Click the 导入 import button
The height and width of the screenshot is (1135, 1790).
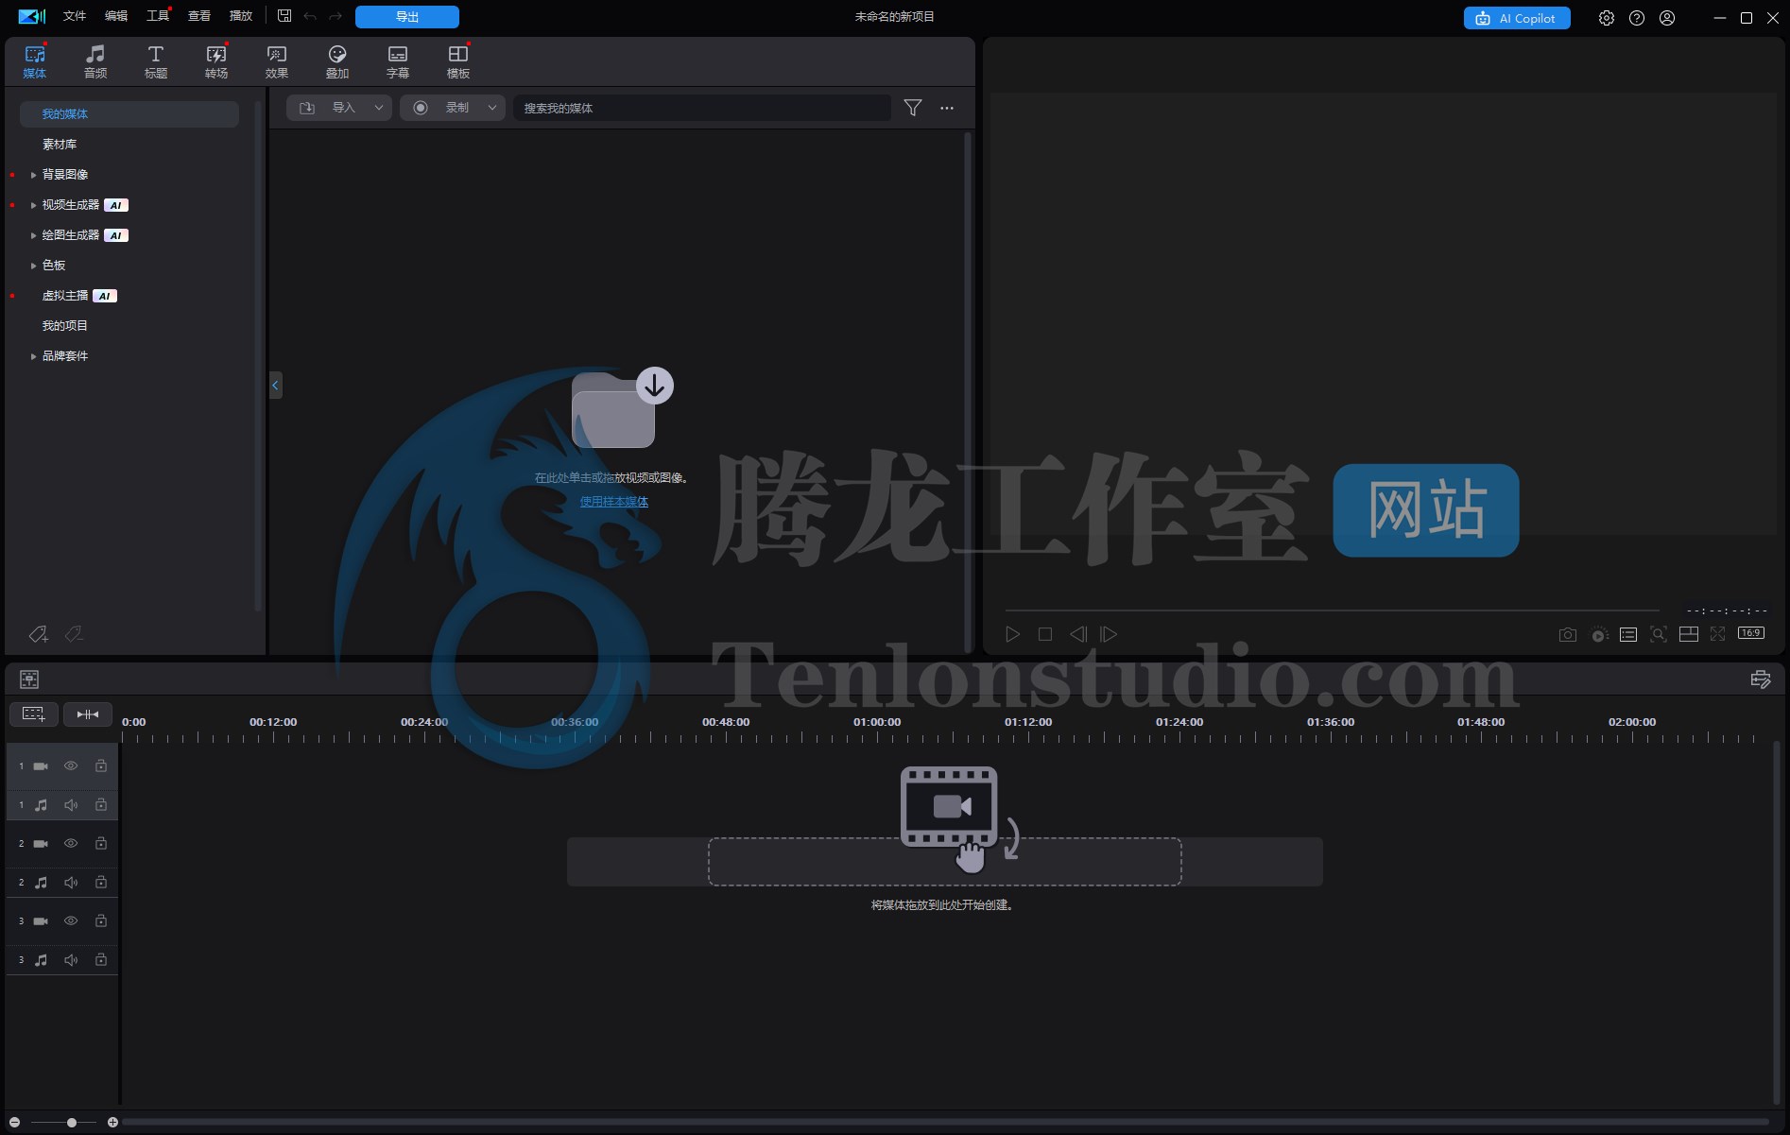tap(328, 108)
